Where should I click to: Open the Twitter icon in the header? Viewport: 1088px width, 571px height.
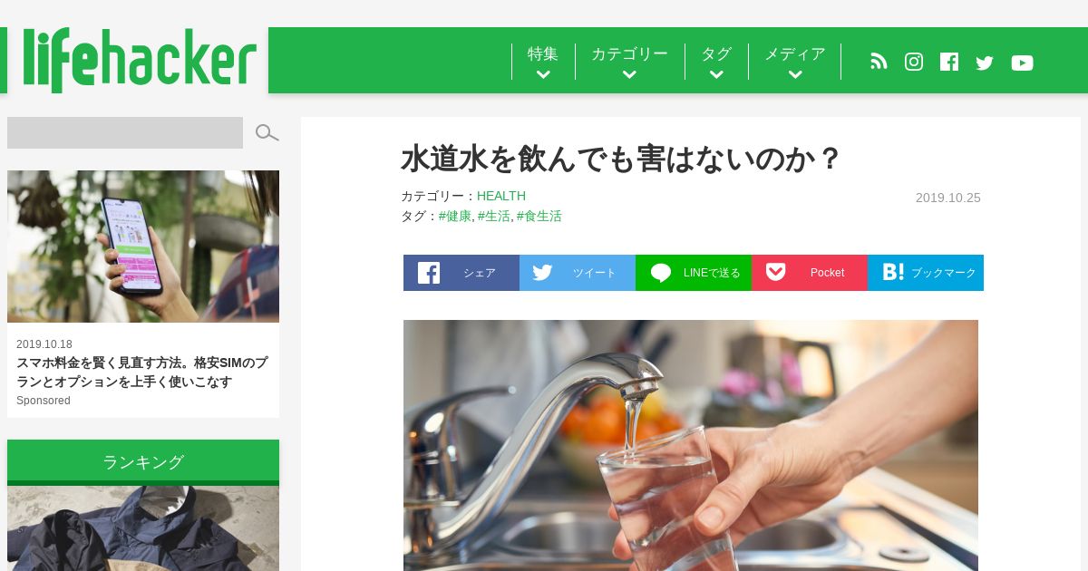tap(985, 63)
